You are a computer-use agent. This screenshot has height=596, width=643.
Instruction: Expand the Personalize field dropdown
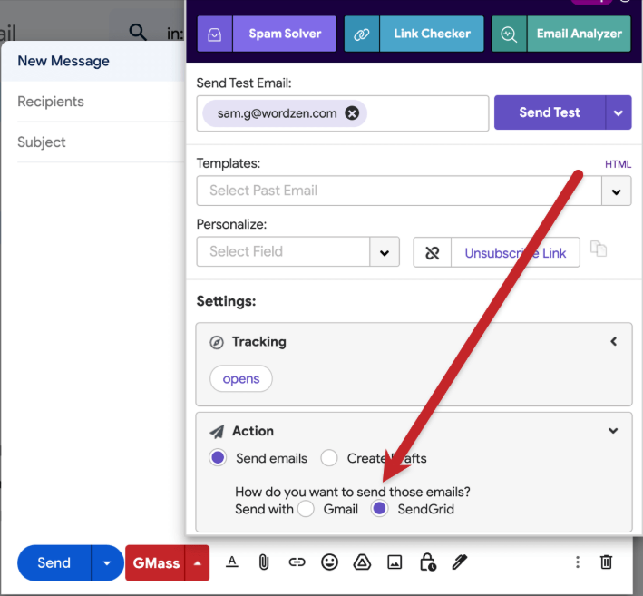pos(385,252)
